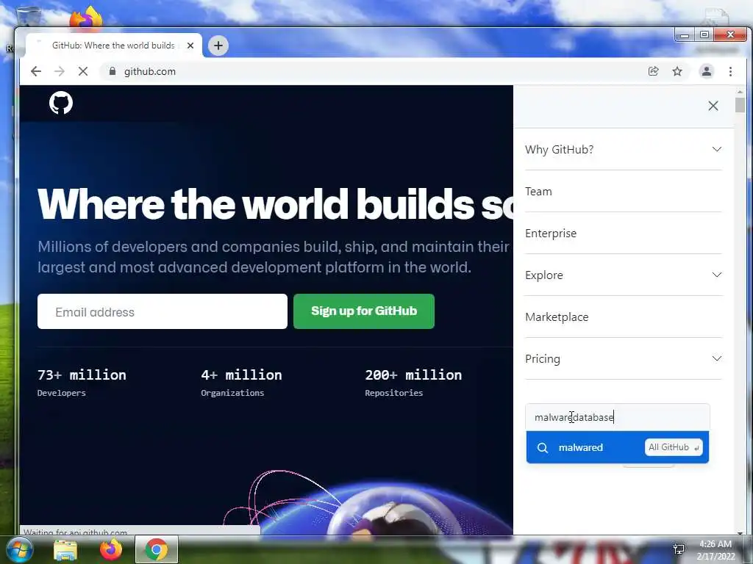The height and width of the screenshot is (564, 753).
Task: Go back with the browser back arrow
Action: pos(36,71)
